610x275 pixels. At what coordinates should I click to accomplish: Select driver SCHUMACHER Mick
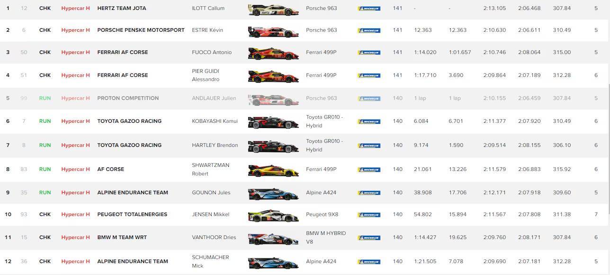coord(210,261)
